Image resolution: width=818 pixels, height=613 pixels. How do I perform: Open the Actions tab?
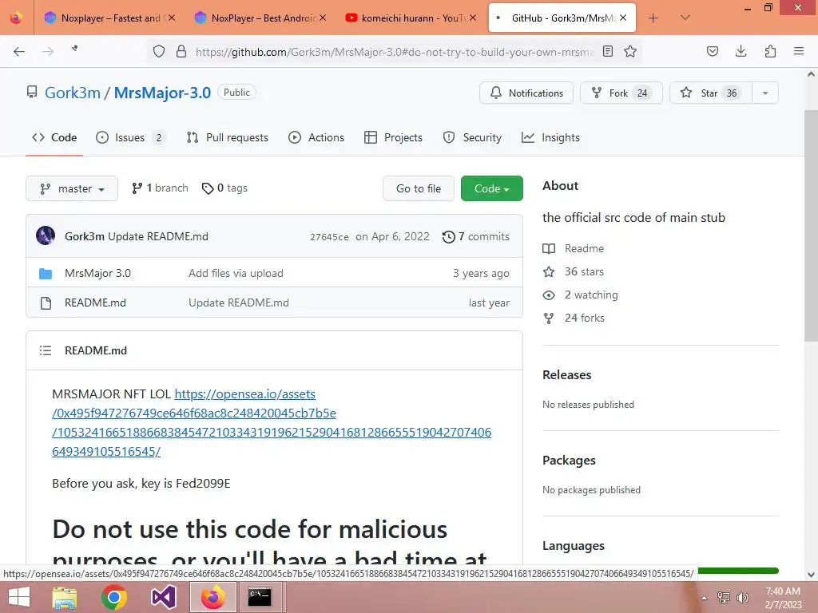coord(316,137)
